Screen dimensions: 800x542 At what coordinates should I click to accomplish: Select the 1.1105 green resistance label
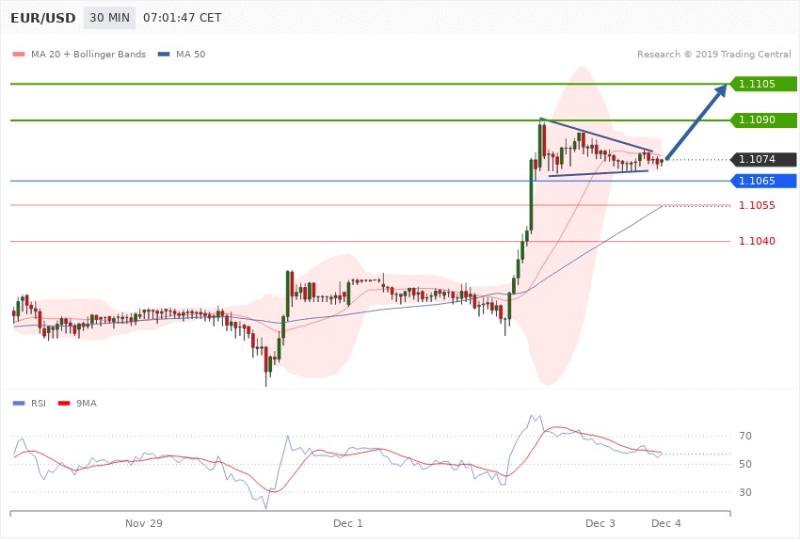[757, 84]
